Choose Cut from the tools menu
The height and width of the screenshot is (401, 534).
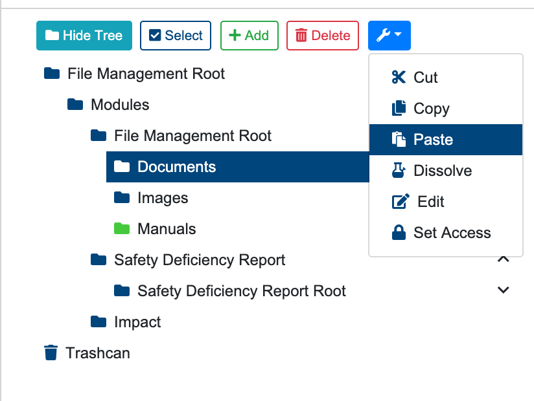446,78
